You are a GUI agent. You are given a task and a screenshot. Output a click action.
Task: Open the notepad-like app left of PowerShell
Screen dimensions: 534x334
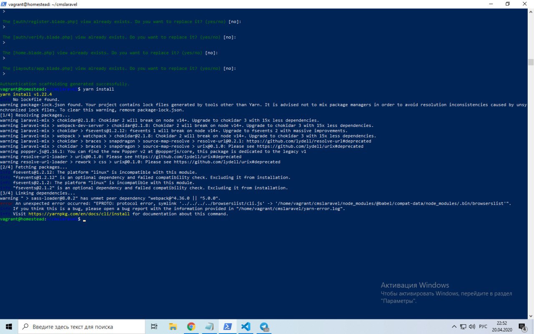coord(209,326)
